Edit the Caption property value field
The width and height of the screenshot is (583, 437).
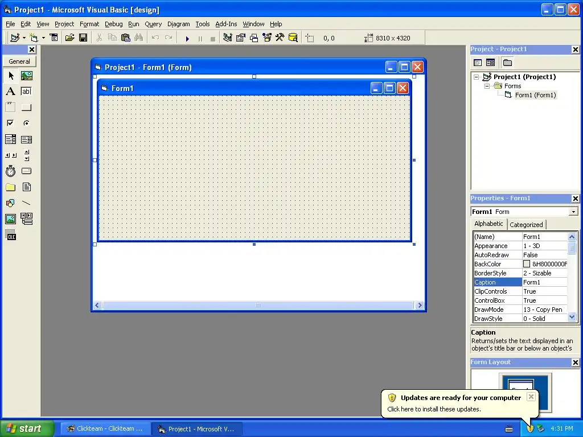[545, 282]
